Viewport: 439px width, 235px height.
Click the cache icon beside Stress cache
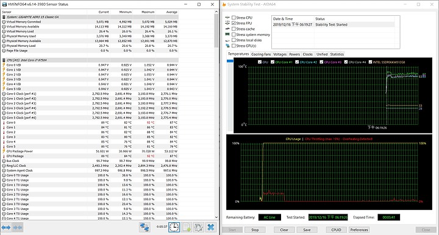click(x=227, y=29)
